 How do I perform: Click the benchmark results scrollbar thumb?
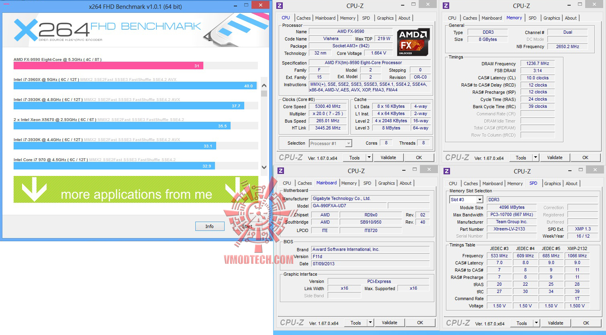264,94
